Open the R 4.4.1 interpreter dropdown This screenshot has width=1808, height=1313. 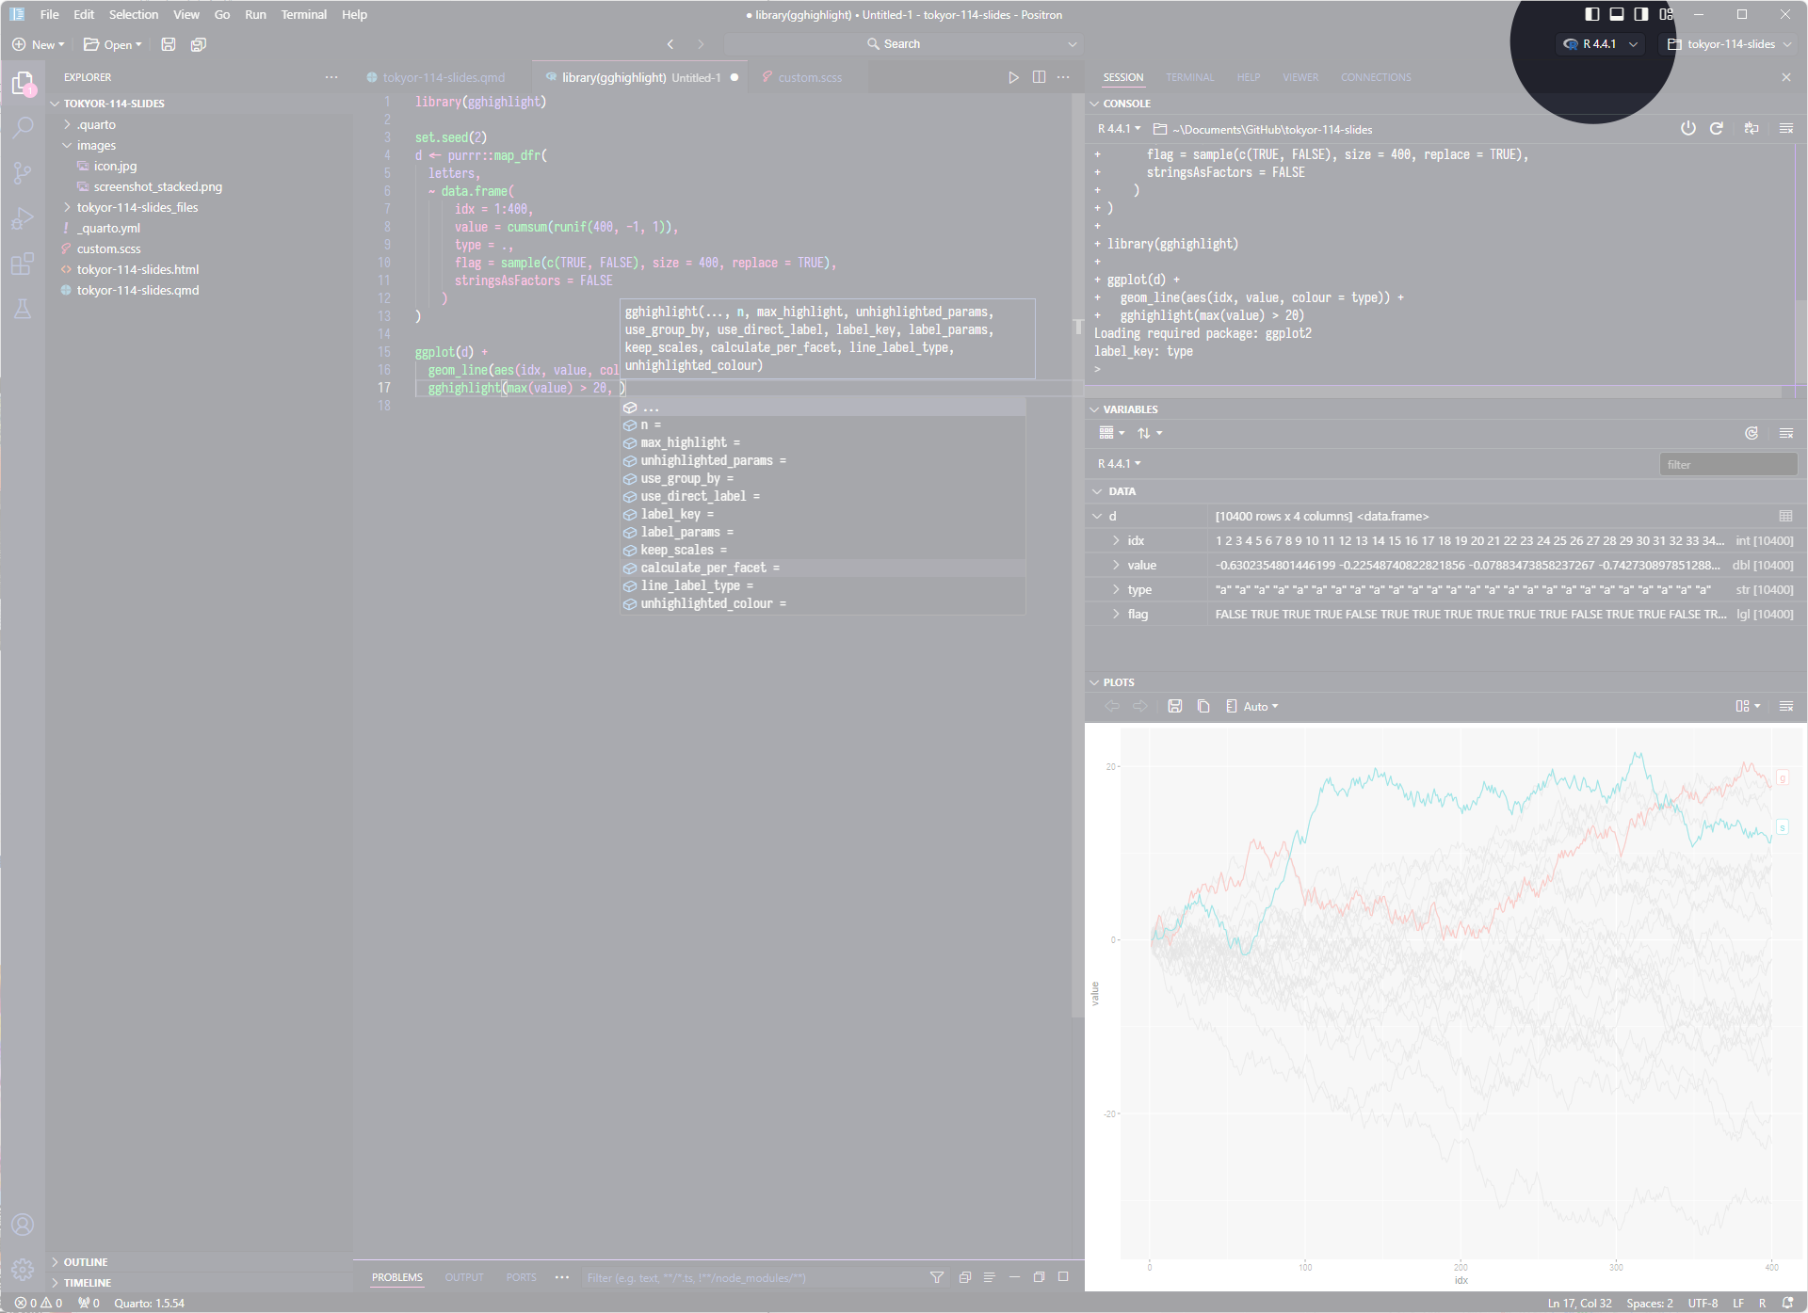click(1601, 44)
